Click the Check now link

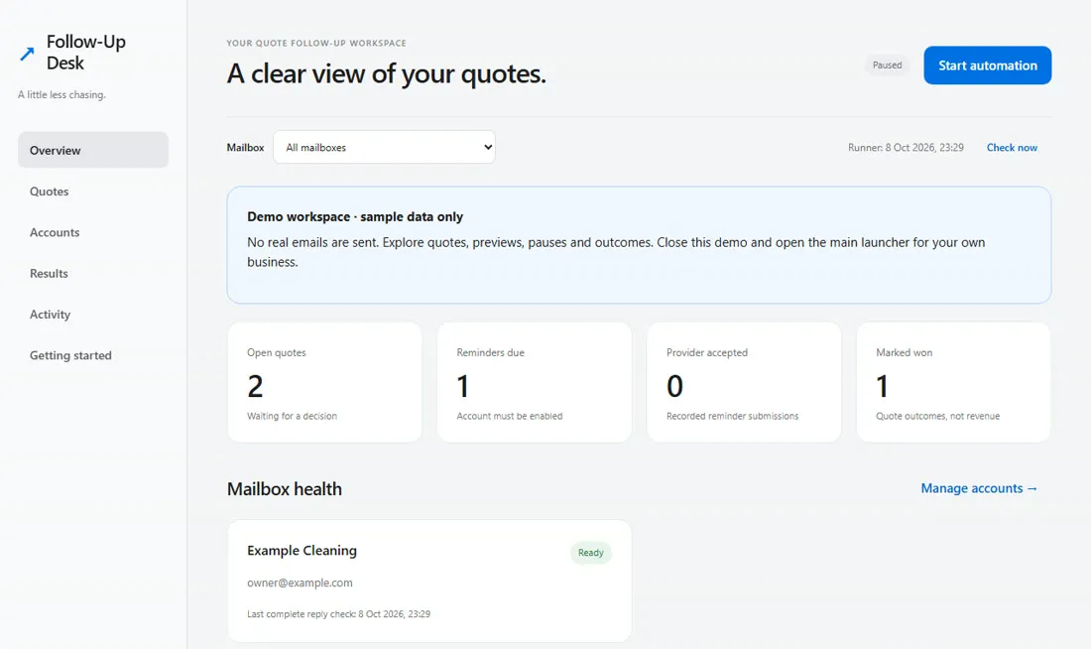[x=1012, y=148]
